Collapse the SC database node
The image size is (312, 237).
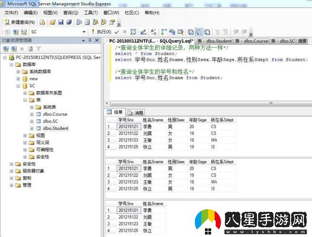18,86
